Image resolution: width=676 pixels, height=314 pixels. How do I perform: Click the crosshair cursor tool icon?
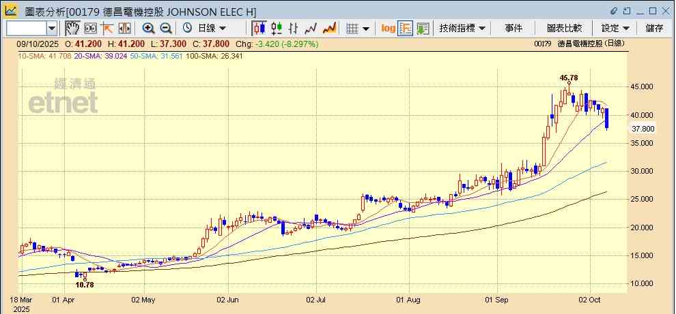click(107, 28)
